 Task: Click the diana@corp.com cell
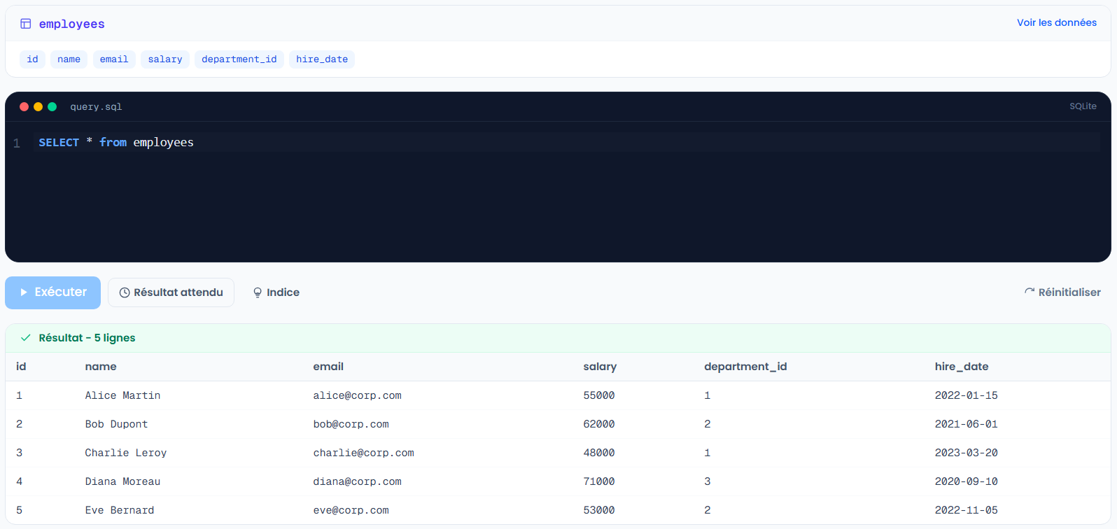pyautogui.click(x=357, y=481)
